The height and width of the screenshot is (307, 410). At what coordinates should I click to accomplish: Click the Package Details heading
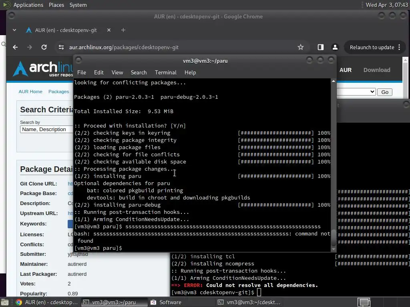[46, 169]
